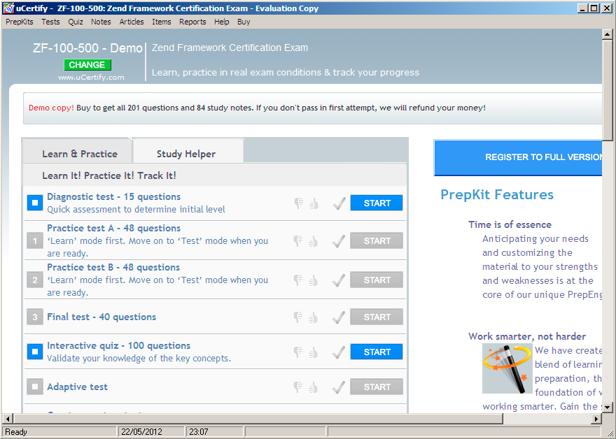Click thumbs-up icon for Adaptive test

313,387
